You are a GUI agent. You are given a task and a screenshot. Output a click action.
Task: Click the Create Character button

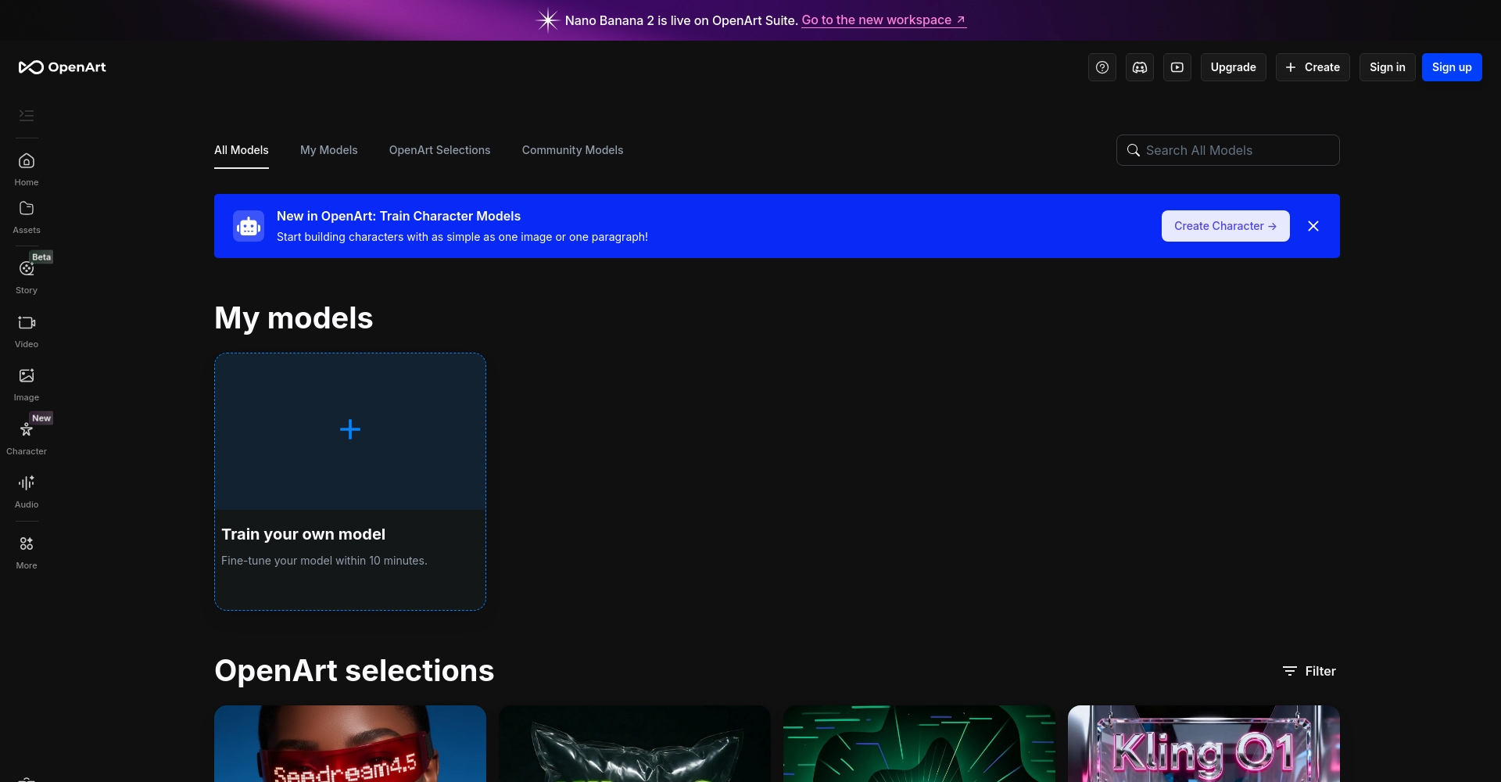click(1225, 226)
